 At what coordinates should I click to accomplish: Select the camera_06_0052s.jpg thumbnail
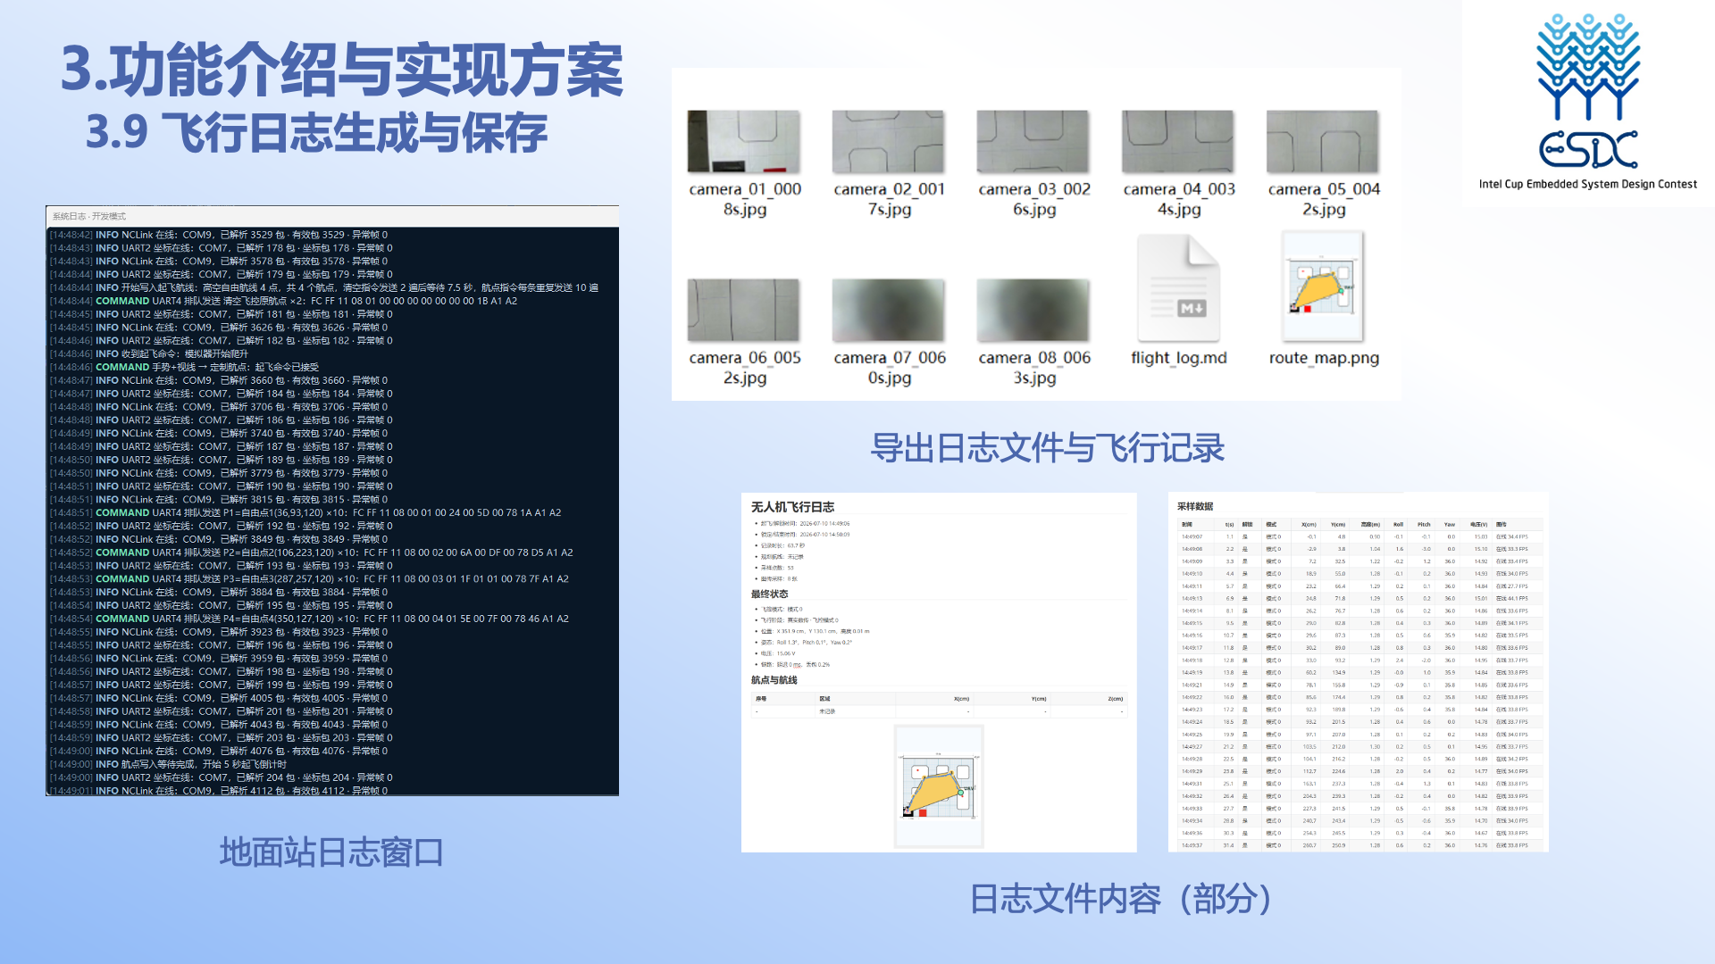pos(743,310)
